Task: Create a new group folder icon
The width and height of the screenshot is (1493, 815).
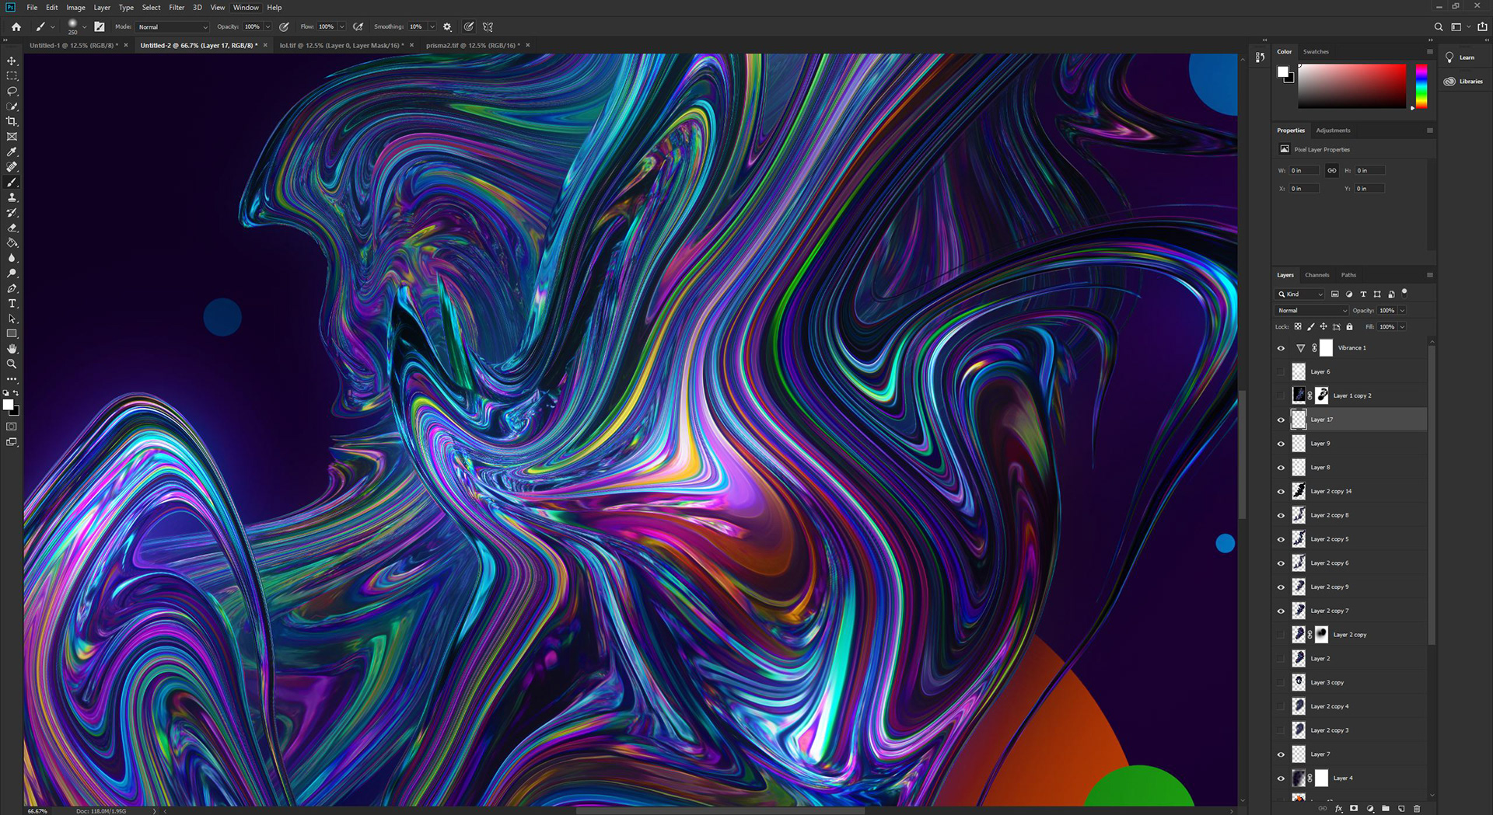Action: click(x=1386, y=808)
